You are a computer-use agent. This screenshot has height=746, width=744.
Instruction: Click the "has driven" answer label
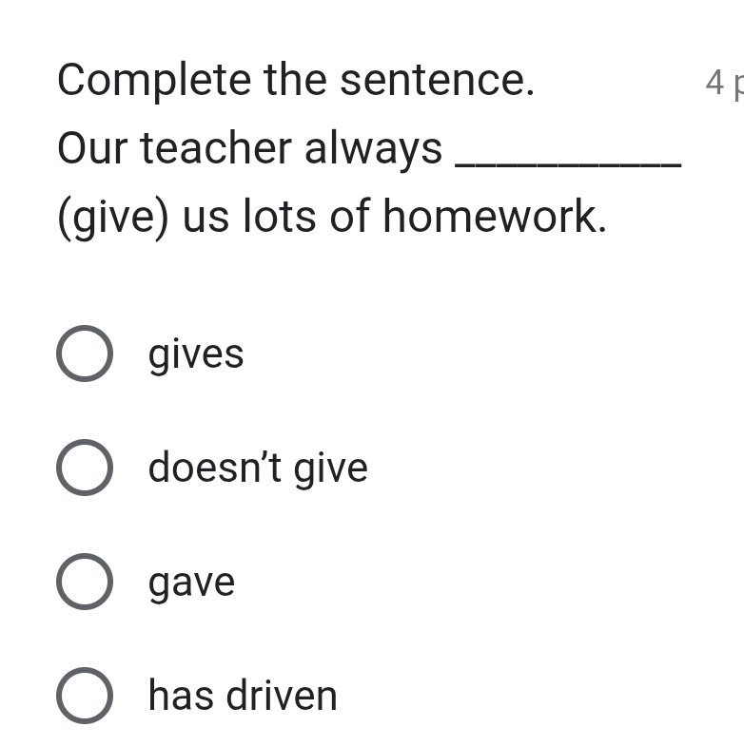(243, 695)
